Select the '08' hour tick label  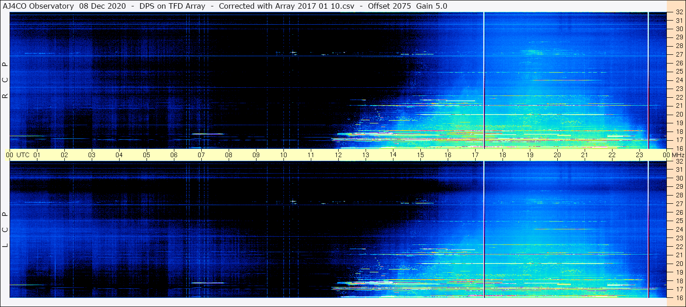(229, 155)
